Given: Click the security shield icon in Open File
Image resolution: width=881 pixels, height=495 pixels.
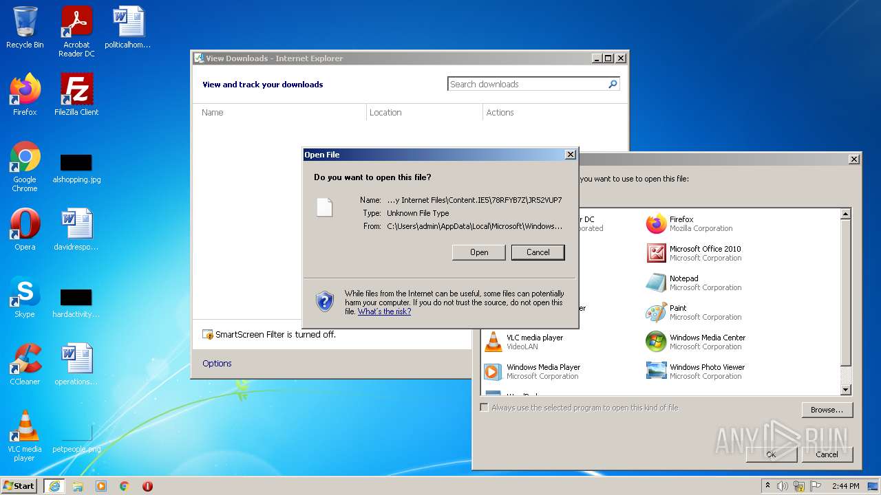Looking at the screenshot, I should 325,301.
